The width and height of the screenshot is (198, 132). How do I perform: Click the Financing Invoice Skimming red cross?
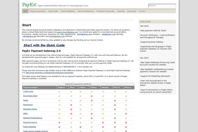(x=103, y=123)
